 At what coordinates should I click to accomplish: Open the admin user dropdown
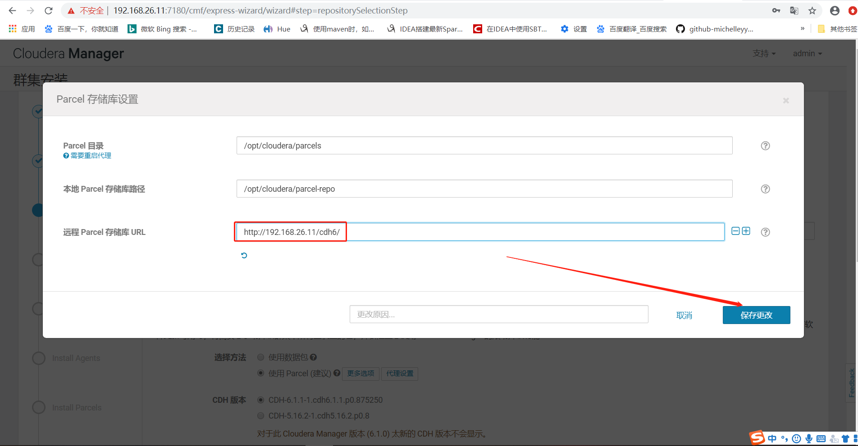(808, 54)
